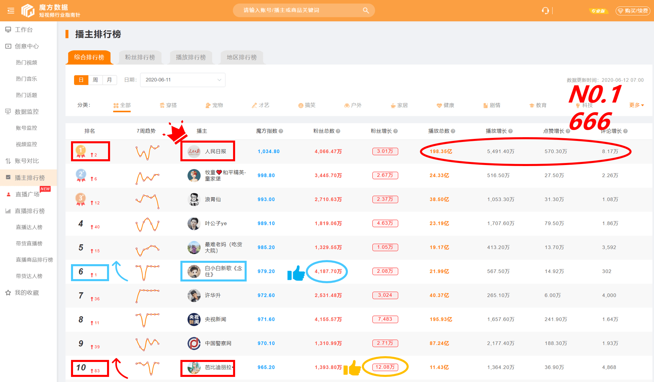Go to 账号监控

[26, 128]
